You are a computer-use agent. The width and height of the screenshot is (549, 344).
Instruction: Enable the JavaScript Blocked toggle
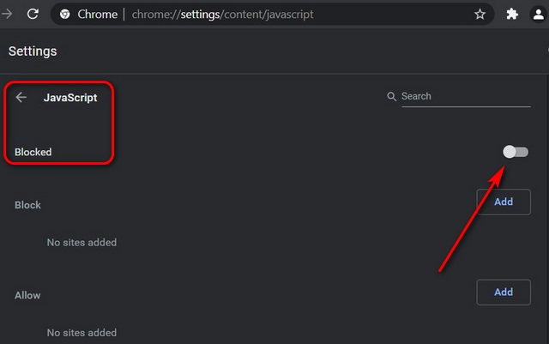point(516,152)
